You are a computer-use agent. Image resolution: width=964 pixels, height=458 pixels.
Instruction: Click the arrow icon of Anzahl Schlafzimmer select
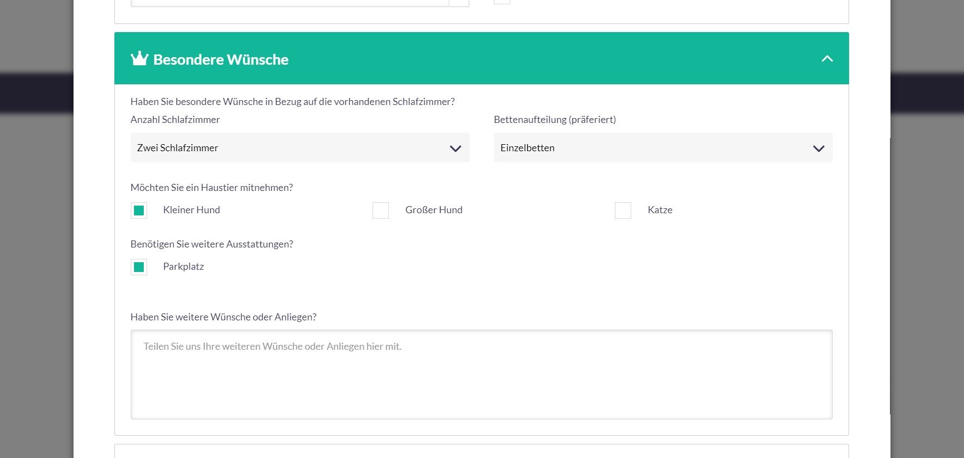coord(455,148)
